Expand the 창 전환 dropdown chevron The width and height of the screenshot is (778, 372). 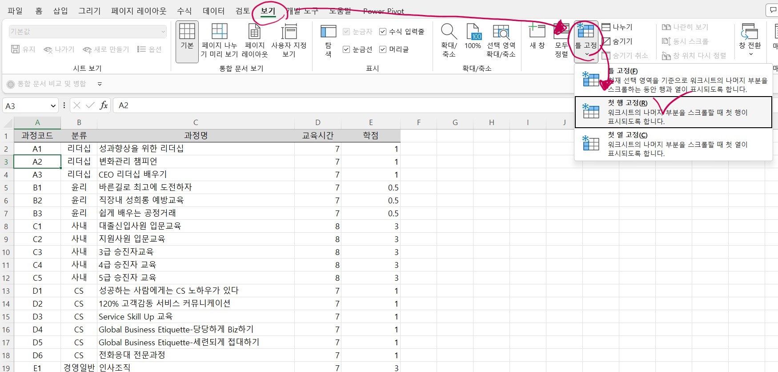[x=751, y=54]
